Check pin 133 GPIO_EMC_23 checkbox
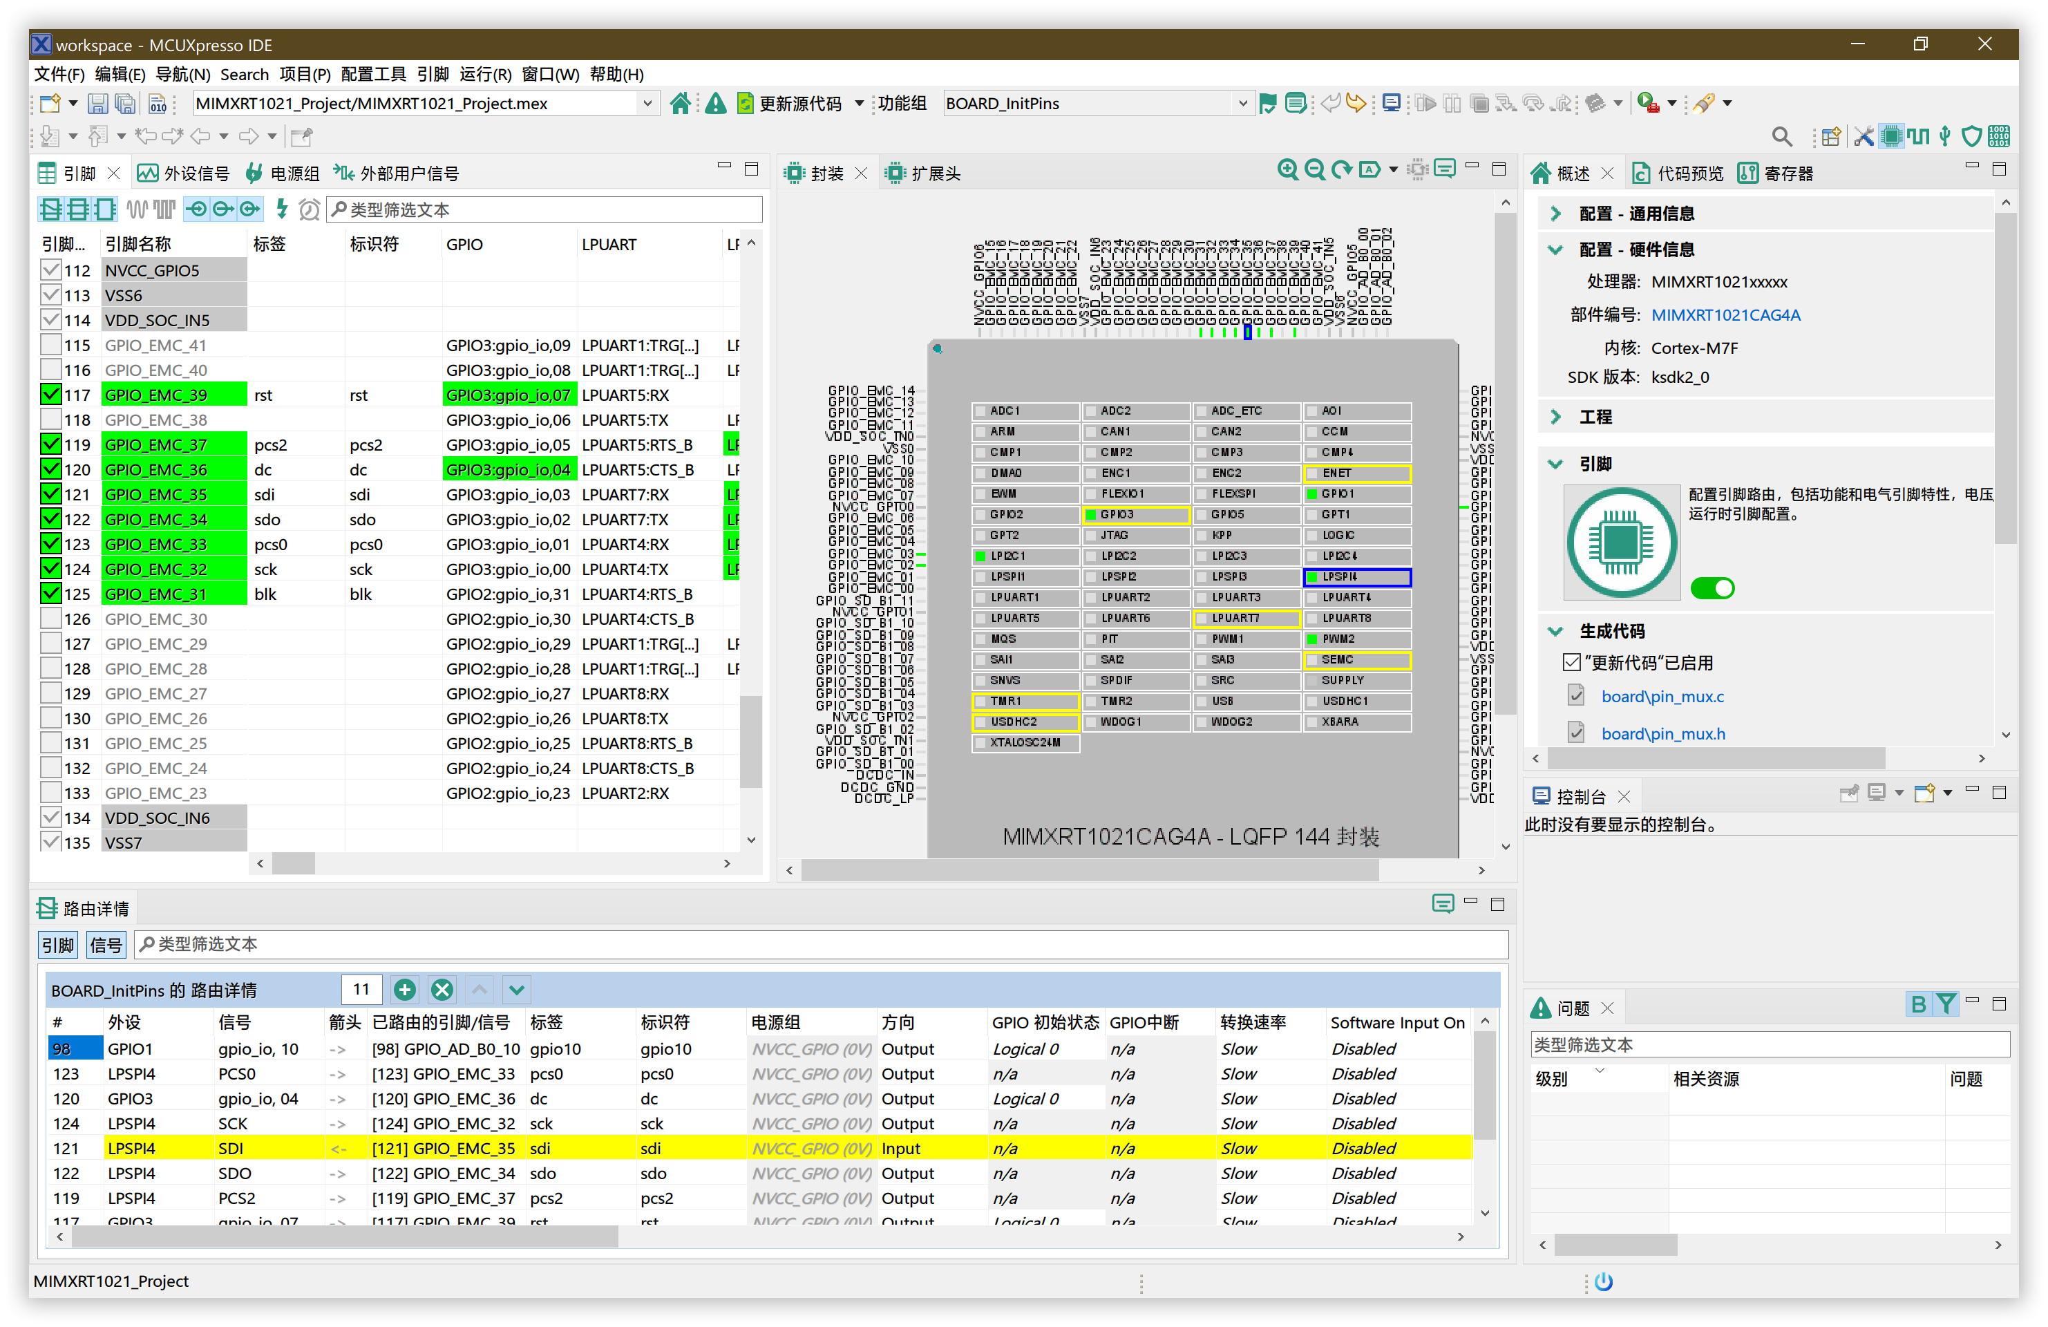The height and width of the screenshot is (1327, 2048). tap(50, 793)
